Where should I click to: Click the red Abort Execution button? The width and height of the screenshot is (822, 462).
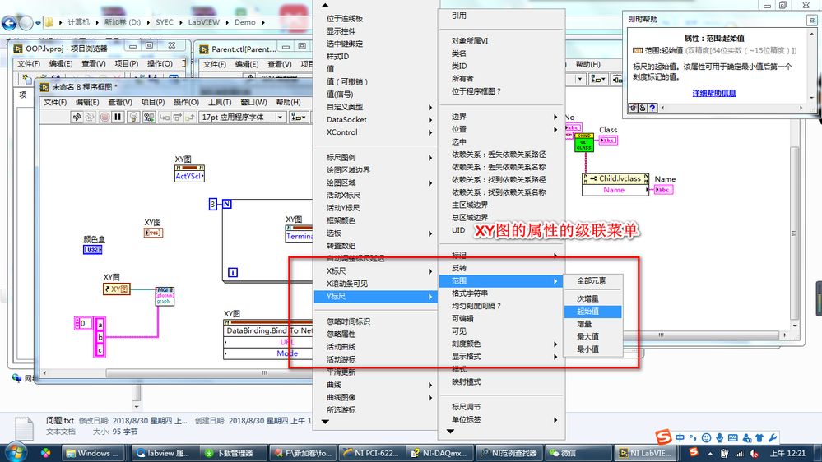[104, 117]
